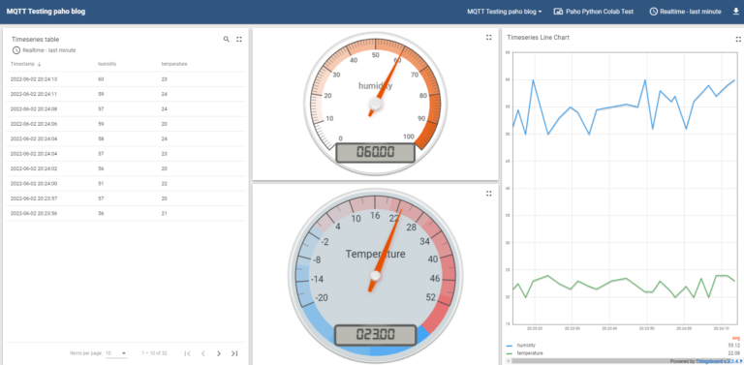Open Realtime - last minute time window
Viewport: 744px width, 365px height.
(685, 12)
